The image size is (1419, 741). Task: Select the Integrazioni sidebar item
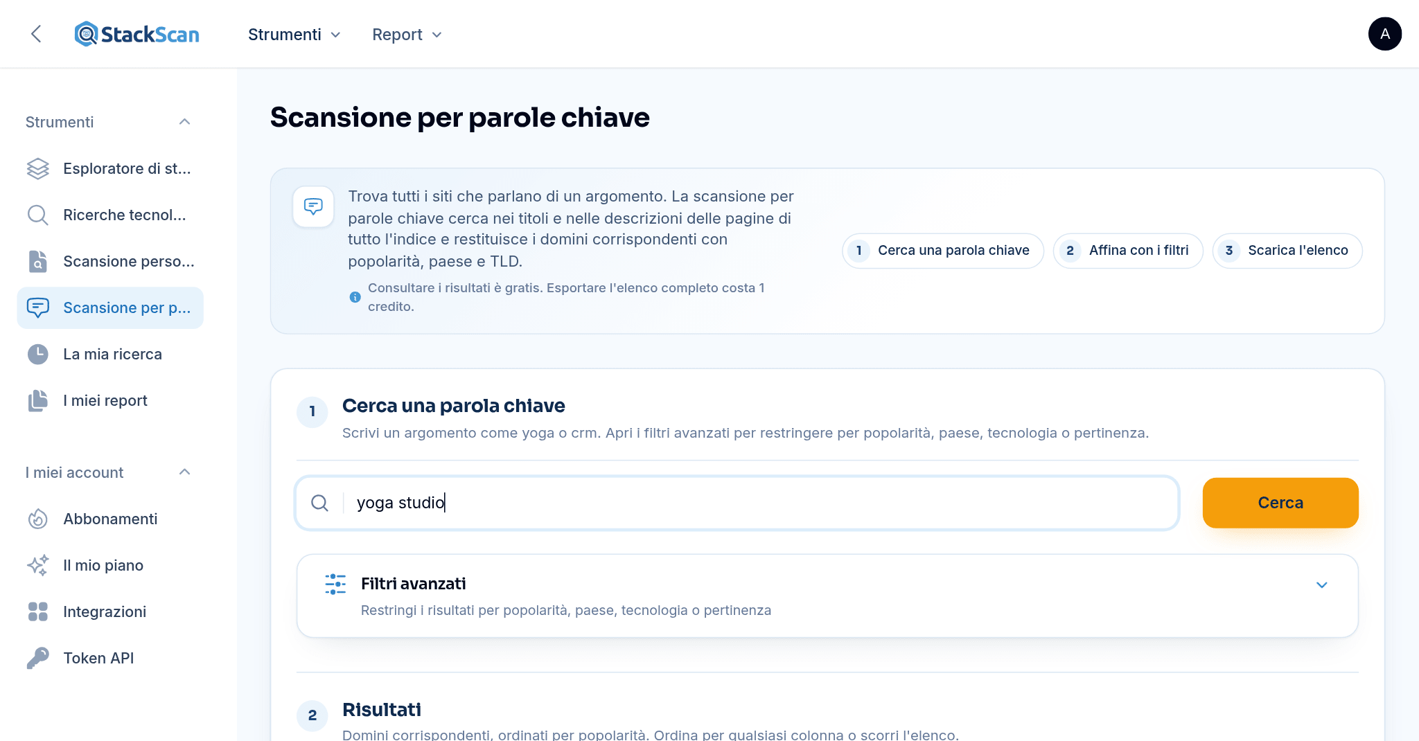(110, 611)
